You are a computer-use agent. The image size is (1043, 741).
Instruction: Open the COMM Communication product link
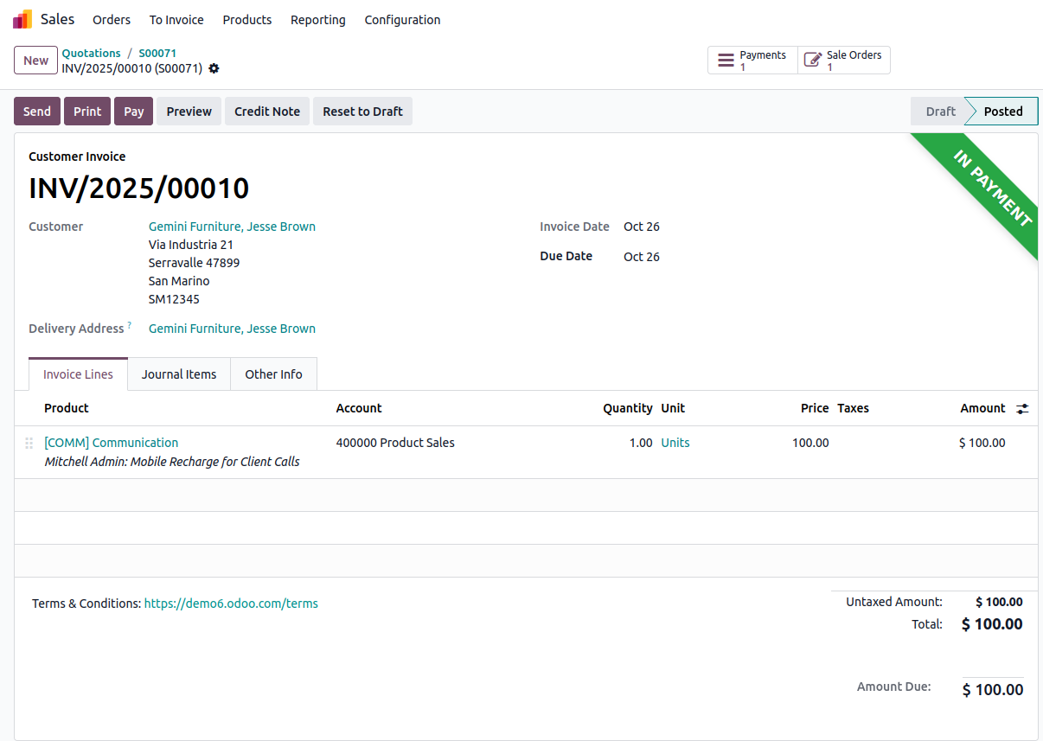[112, 443]
